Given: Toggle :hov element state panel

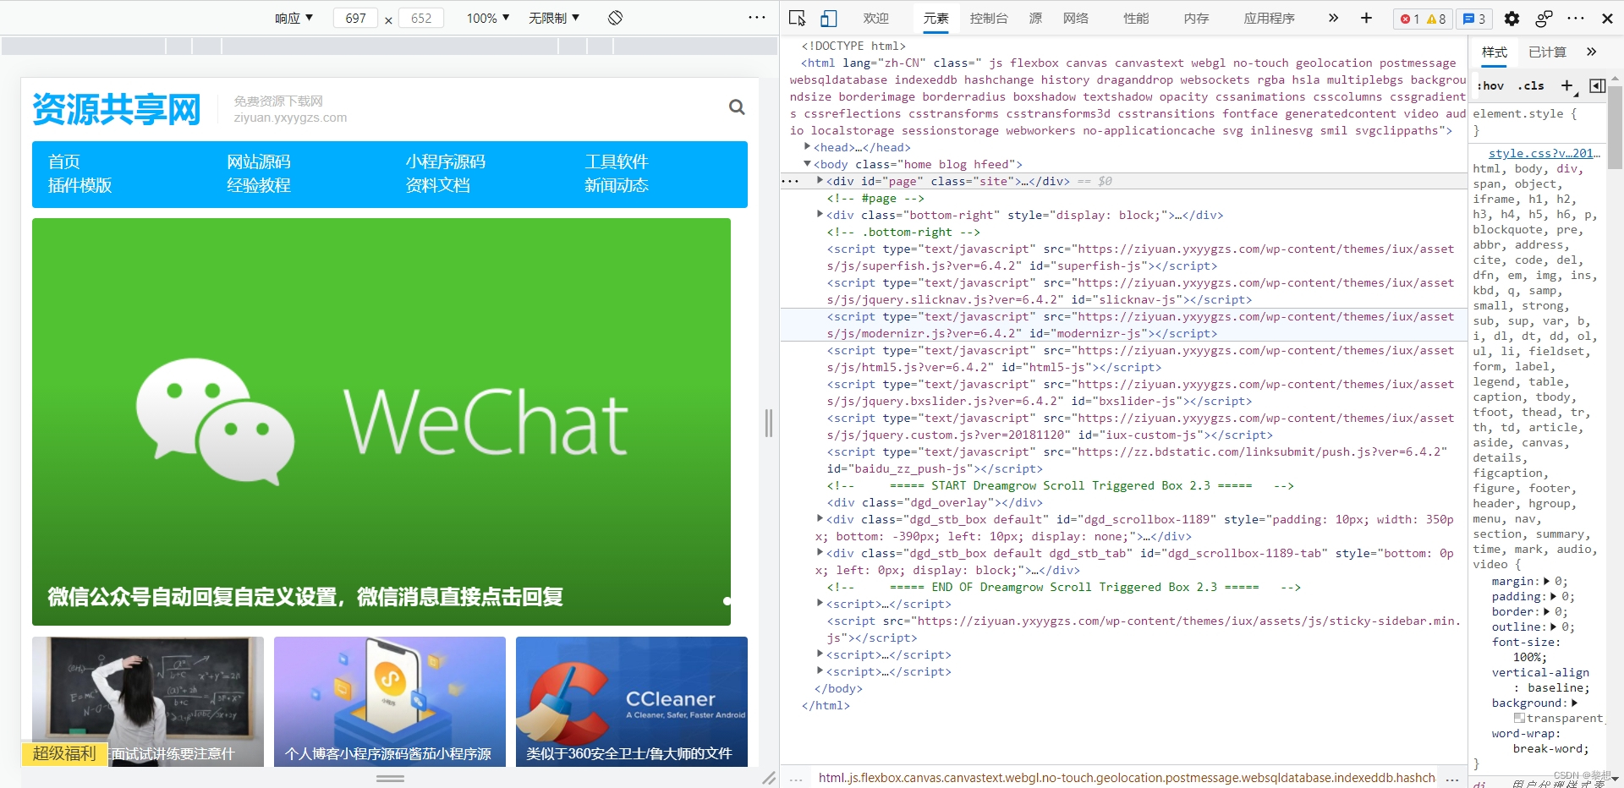Looking at the screenshot, I should pyautogui.click(x=1490, y=85).
